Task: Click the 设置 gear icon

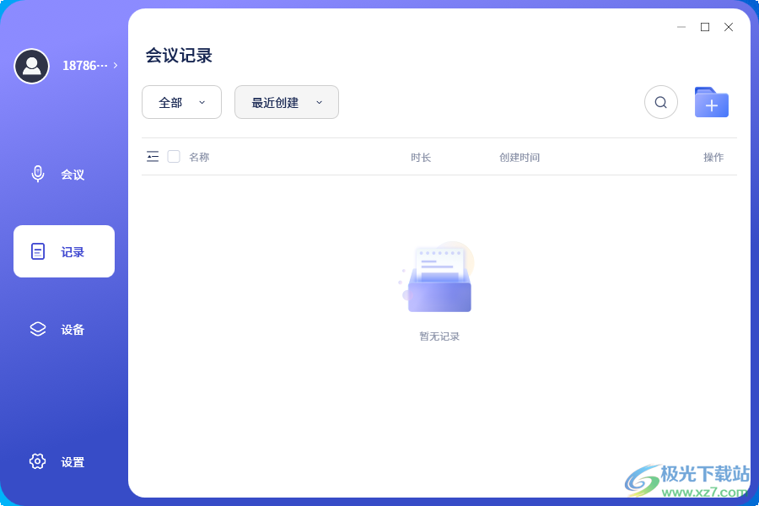Action: [x=37, y=461]
